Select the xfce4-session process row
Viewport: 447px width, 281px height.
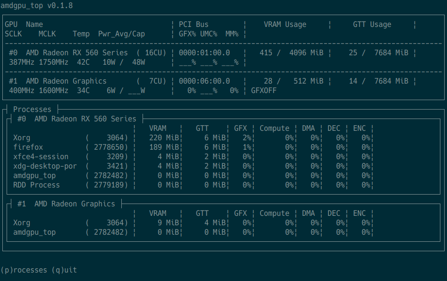click(193, 157)
